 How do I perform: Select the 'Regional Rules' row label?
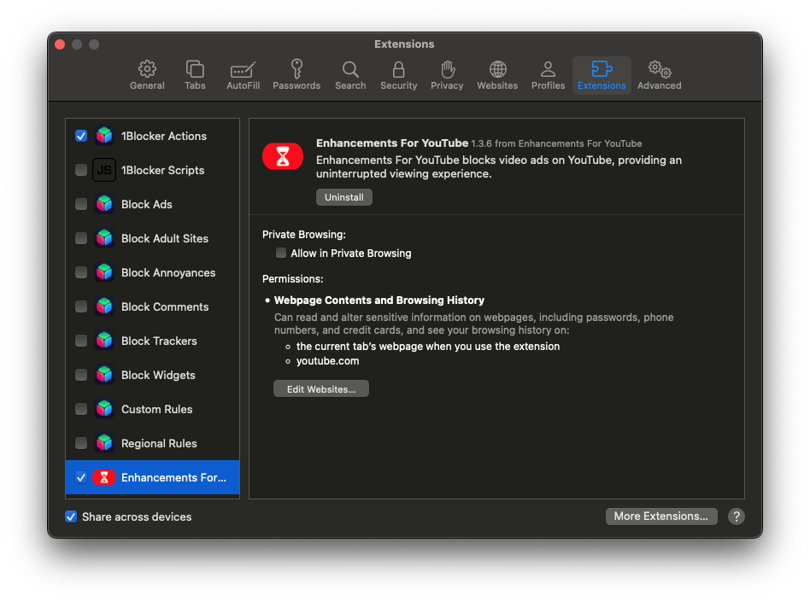pos(159,443)
